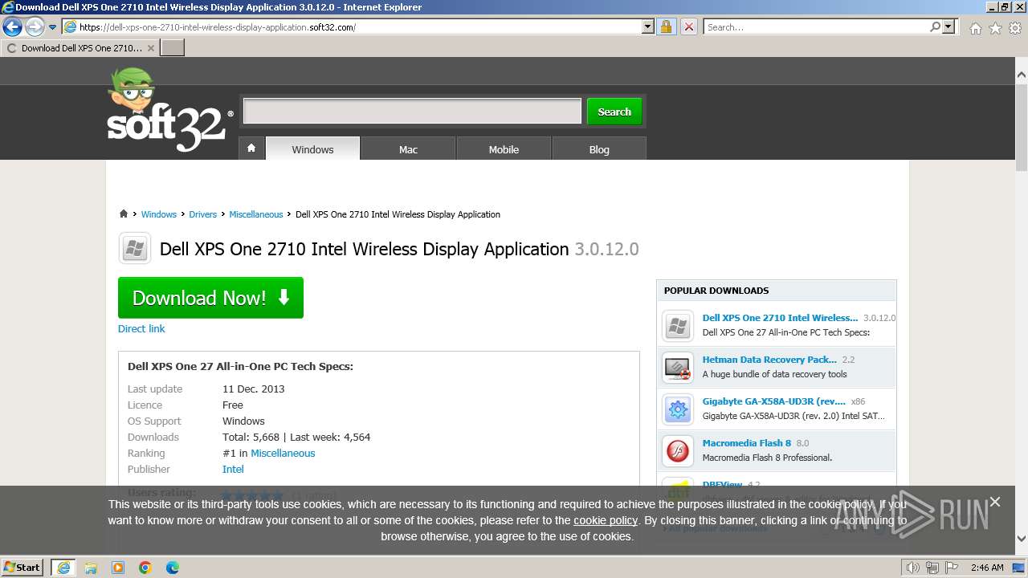Open a new blank tab
This screenshot has width=1028, height=578.
pyautogui.click(x=173, y=48)
